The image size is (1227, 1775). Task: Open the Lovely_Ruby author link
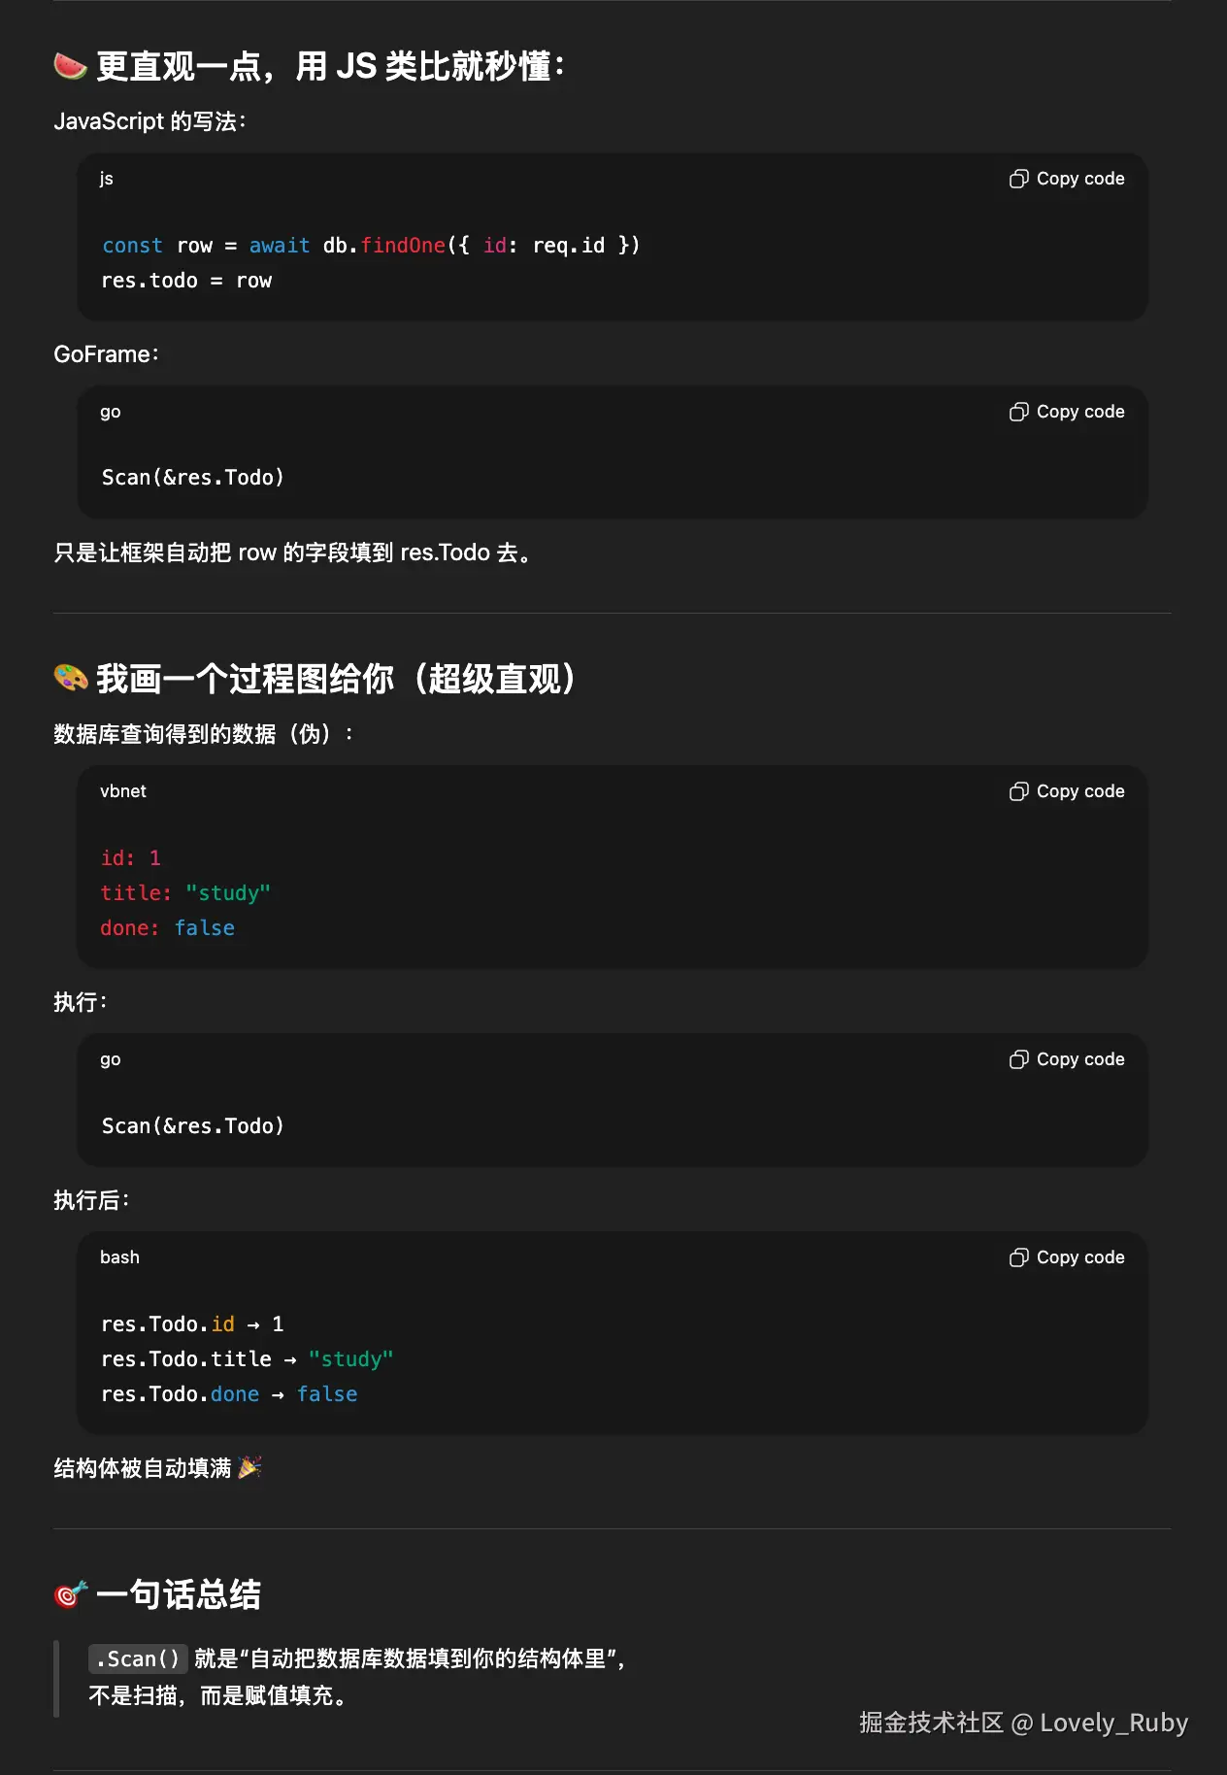[1112, 1723]
